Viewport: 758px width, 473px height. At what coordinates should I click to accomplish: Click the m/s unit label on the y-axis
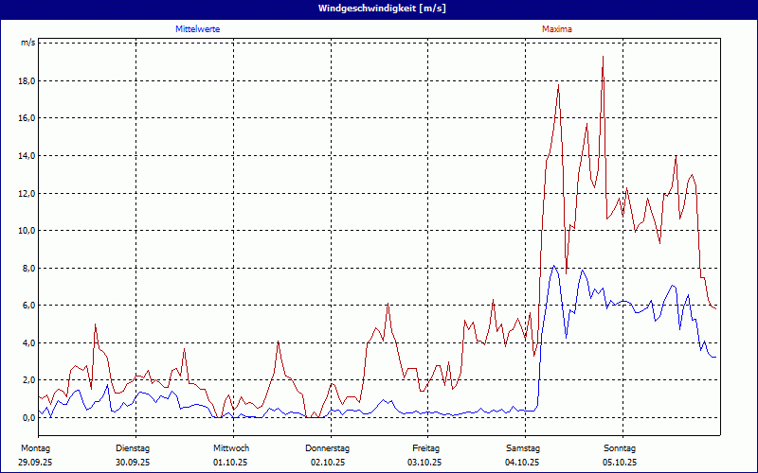(x=27, y=43)
